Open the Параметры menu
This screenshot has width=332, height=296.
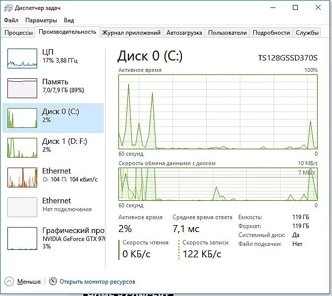point(41,20)
